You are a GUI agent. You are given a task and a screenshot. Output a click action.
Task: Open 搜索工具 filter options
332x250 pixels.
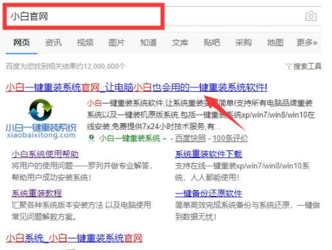coord(307,66)
